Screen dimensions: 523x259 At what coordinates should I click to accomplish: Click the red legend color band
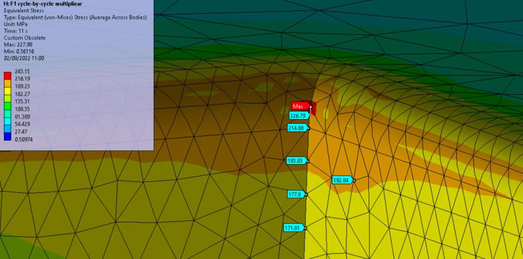(x=7, y=75)
